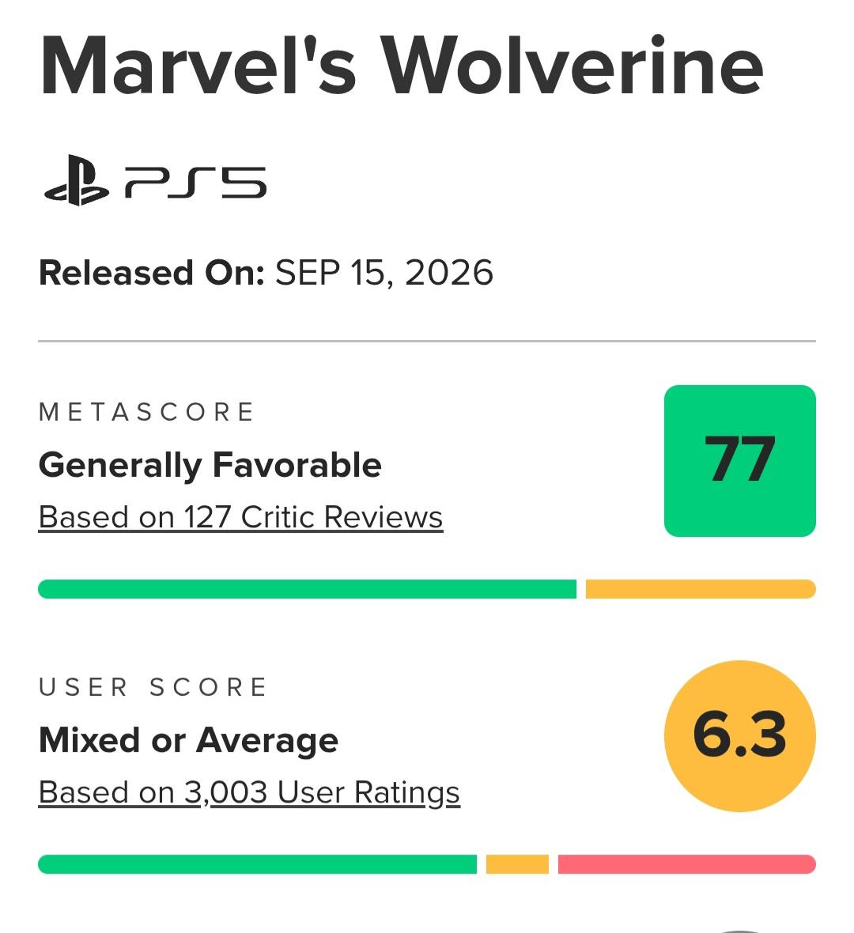Select red negative segment of user ratings bar
This screenshot has height=933, width=854.
687,864
